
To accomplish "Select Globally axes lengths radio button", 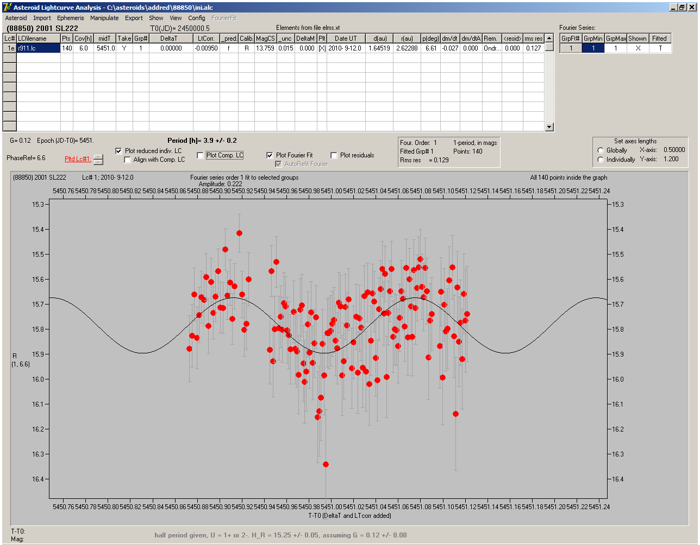I will pyautogui.click(x=601, y=150).
